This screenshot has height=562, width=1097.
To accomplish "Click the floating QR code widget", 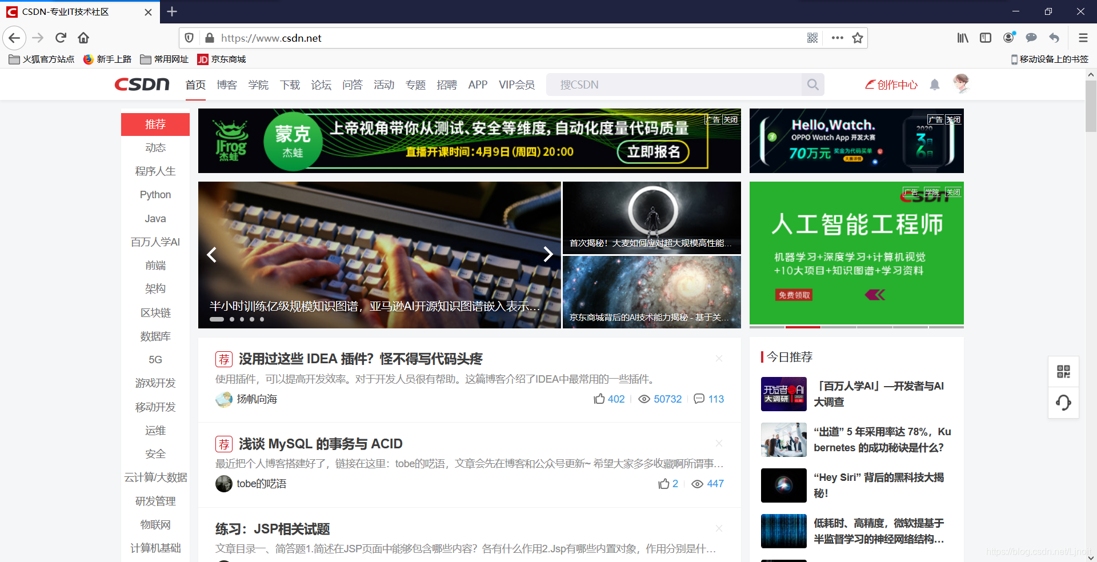I will 1063,372.
